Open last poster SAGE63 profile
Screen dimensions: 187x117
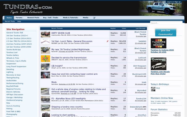pyautogui.click(x=142, y=41)
